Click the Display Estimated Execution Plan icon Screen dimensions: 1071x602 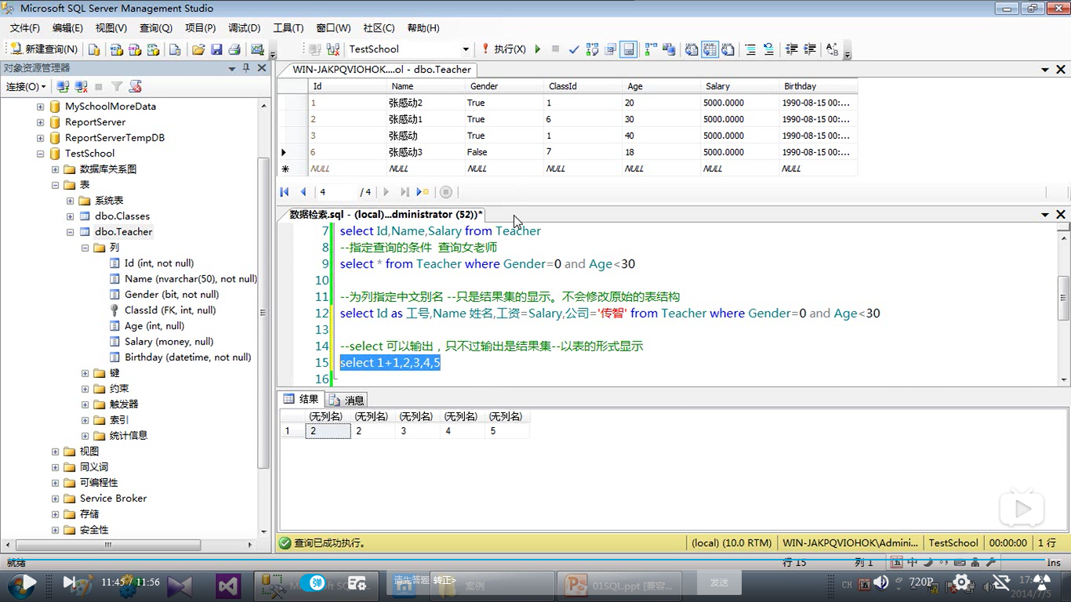tap(592, 49)
